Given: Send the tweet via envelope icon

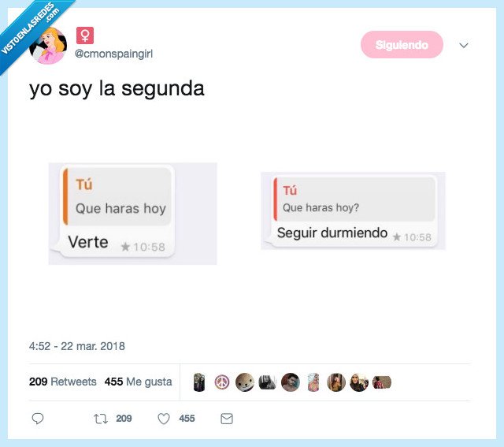Looking at the screenshot, I should coord(227,419).
